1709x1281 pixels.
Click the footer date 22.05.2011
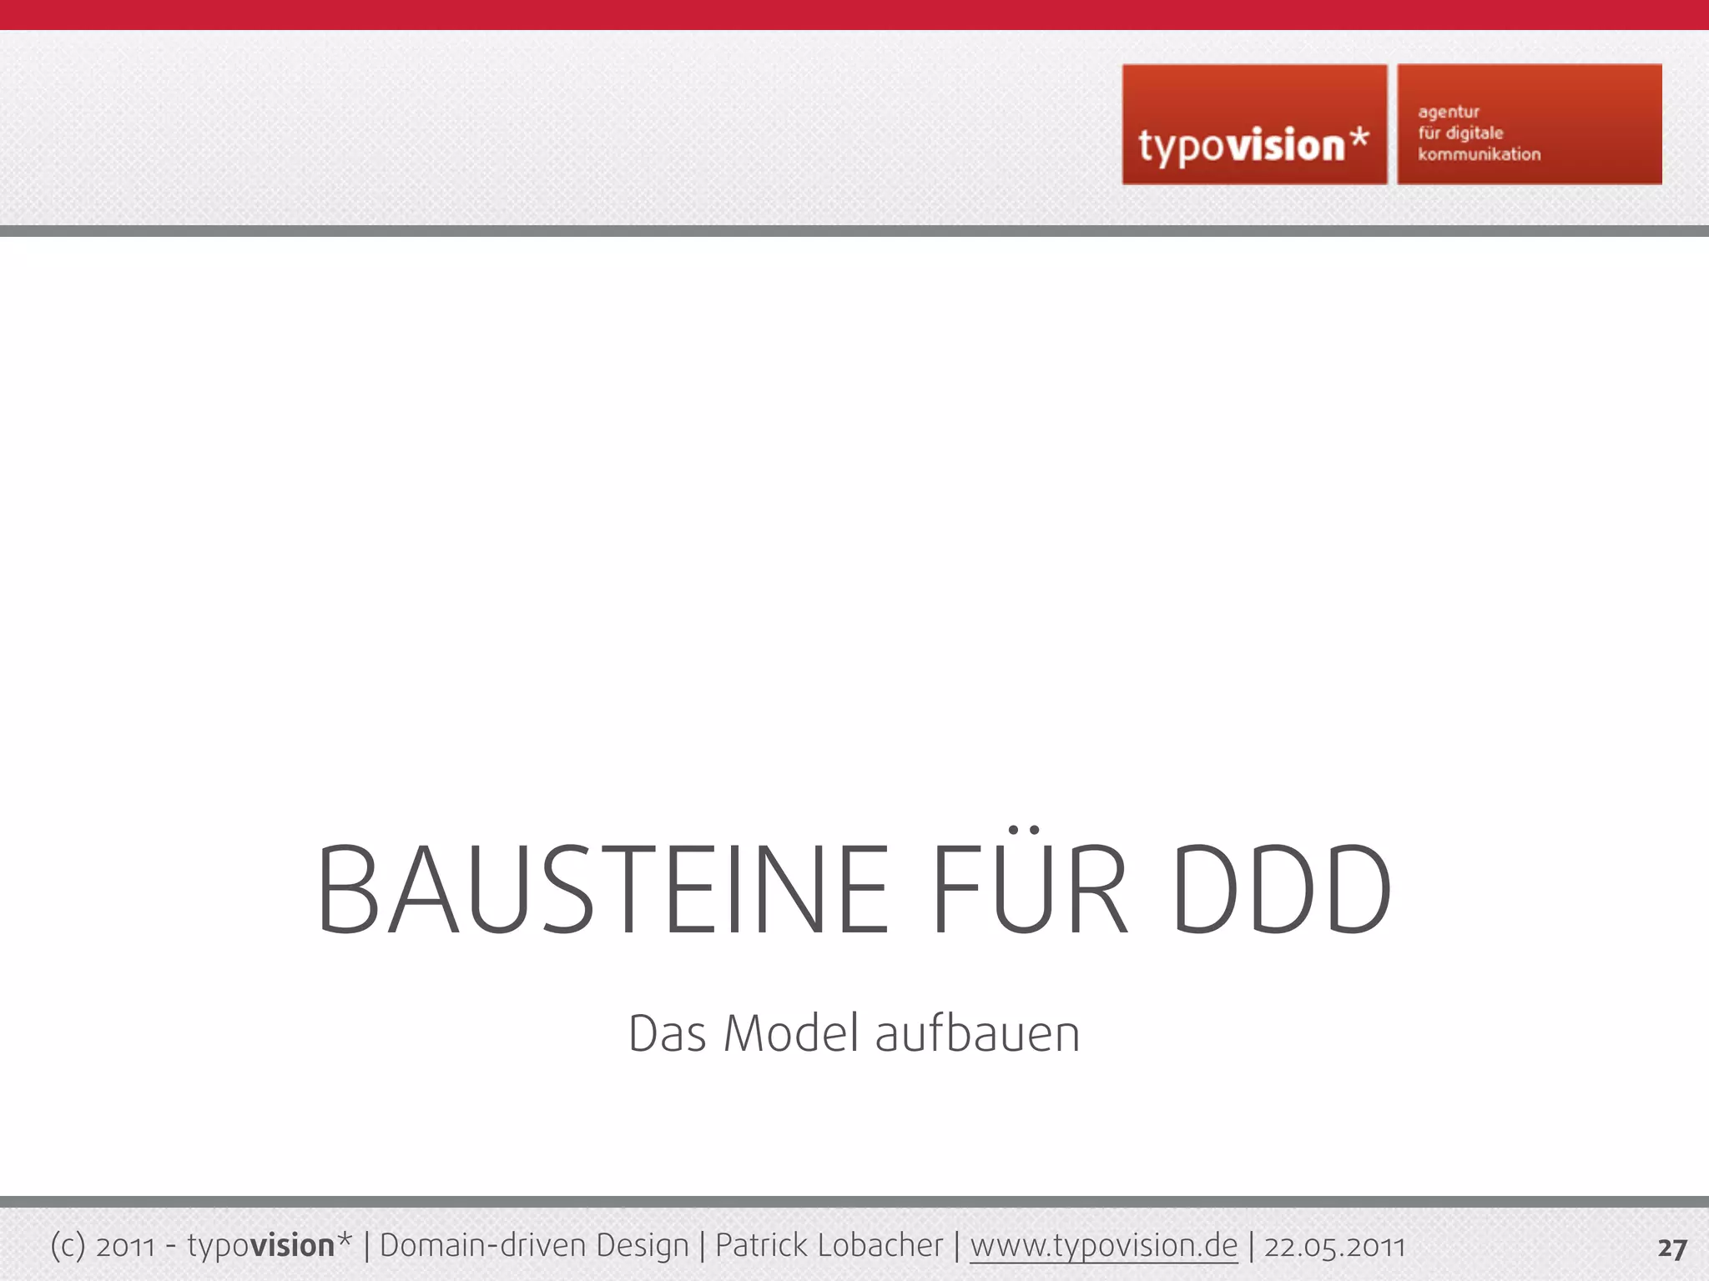click(x=1335, y=1247)
